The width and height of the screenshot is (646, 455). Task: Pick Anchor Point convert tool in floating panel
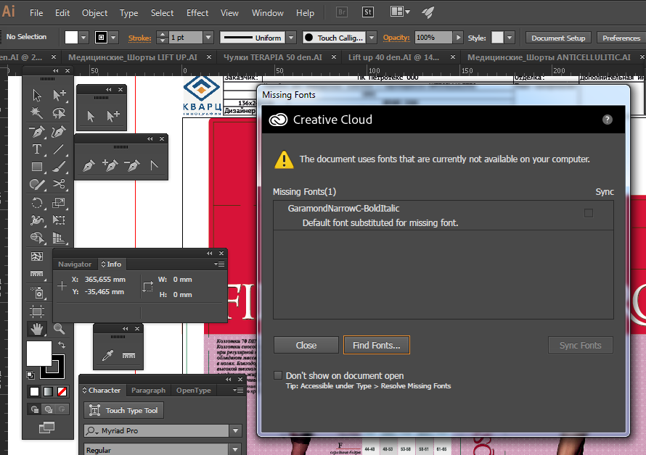[x=154, y=165]
